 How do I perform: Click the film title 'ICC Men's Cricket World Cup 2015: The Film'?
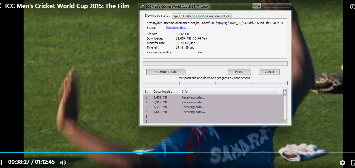tap(67, 6)
